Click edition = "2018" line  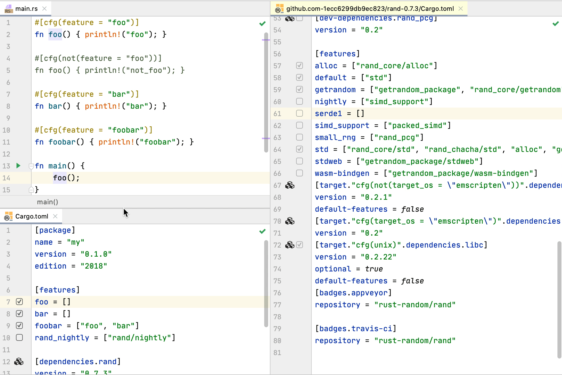tap(71, 266)
